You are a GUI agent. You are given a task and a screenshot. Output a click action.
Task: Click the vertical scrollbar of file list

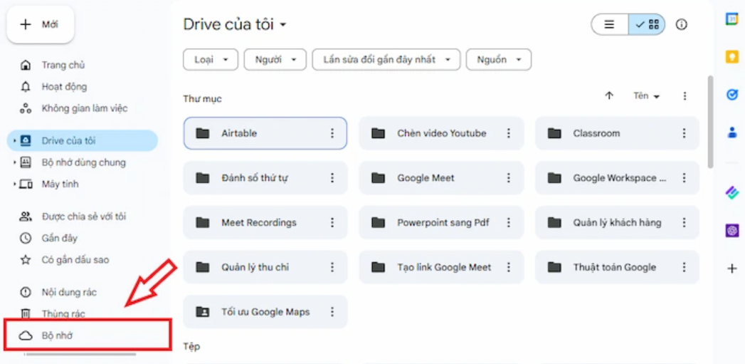(x=710, y=121)
